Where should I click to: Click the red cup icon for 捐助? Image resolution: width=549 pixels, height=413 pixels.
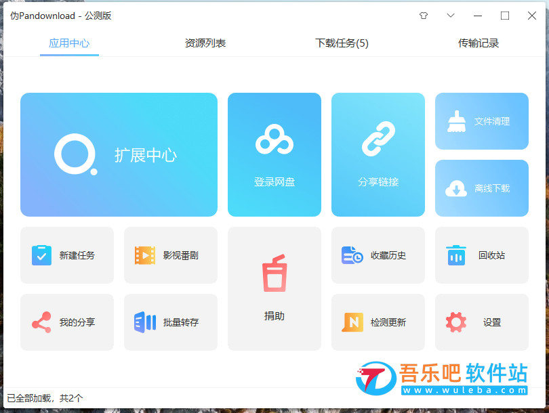(275, 273)
